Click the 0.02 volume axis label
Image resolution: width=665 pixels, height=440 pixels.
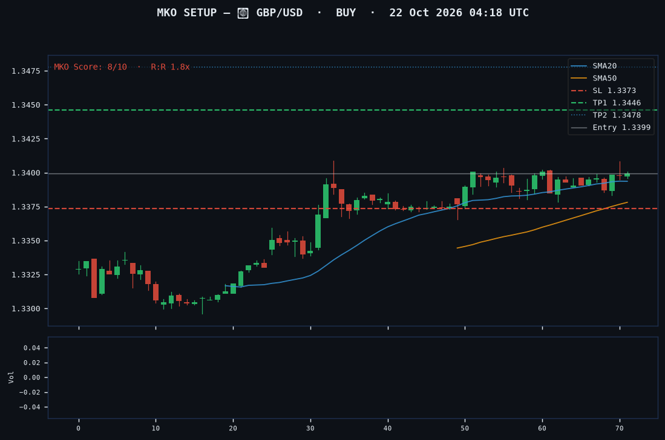(x=32, y=363)
